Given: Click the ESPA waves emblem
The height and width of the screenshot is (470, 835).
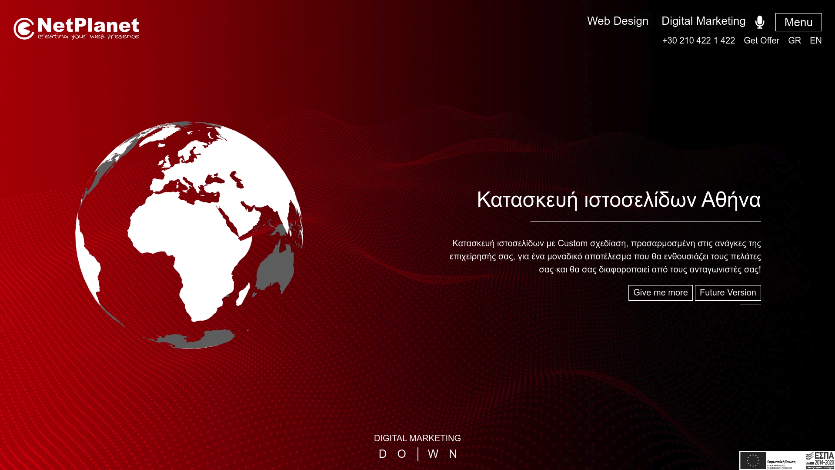Looking at the screenshot, I should coord(810,456).
